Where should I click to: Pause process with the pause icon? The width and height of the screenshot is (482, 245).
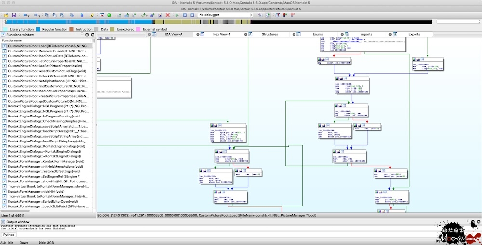tap(185, 15)
